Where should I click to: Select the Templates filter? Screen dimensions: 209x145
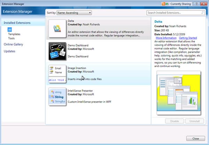pyautogui.click(x=14, y=34)
